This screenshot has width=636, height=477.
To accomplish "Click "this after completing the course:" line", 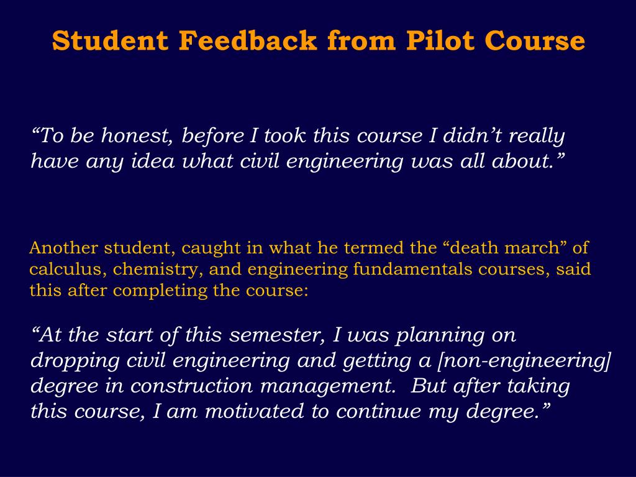I will 169,291.
